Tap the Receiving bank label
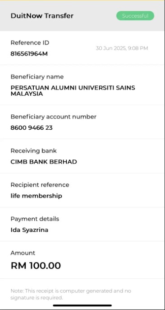Screen dimensions: 165x310 pyautogui.click(x=33, y=151)
